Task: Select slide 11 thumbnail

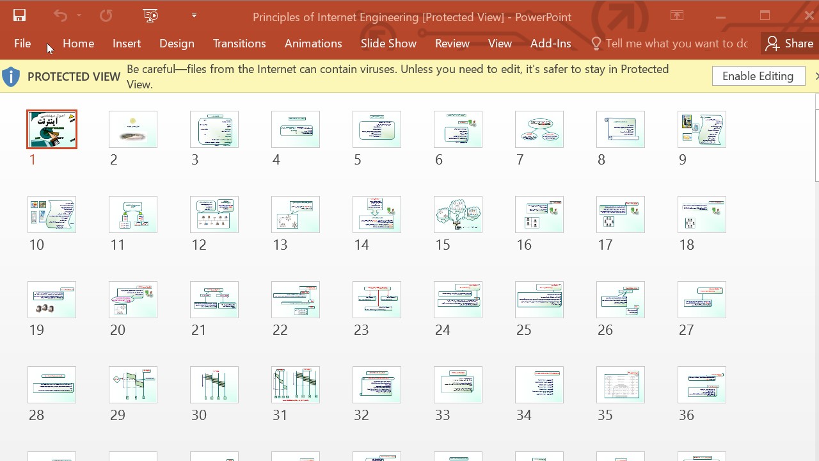Action: (x=133, y=214)
